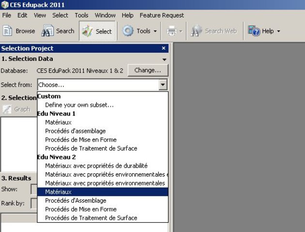Open the Help toolbar dropdown arrow
The width and height of the screenshot is (305, 232).
click(278, 31)
